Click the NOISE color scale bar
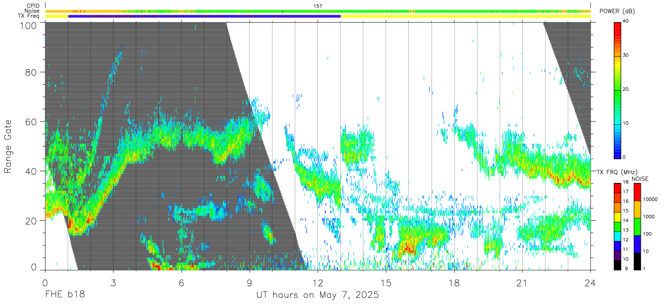 pos(638,226)
